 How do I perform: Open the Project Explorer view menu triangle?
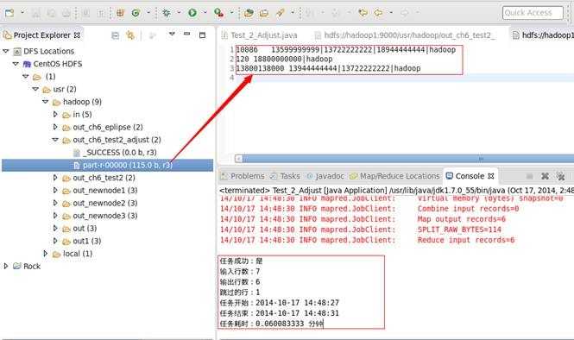click(172, 35)
